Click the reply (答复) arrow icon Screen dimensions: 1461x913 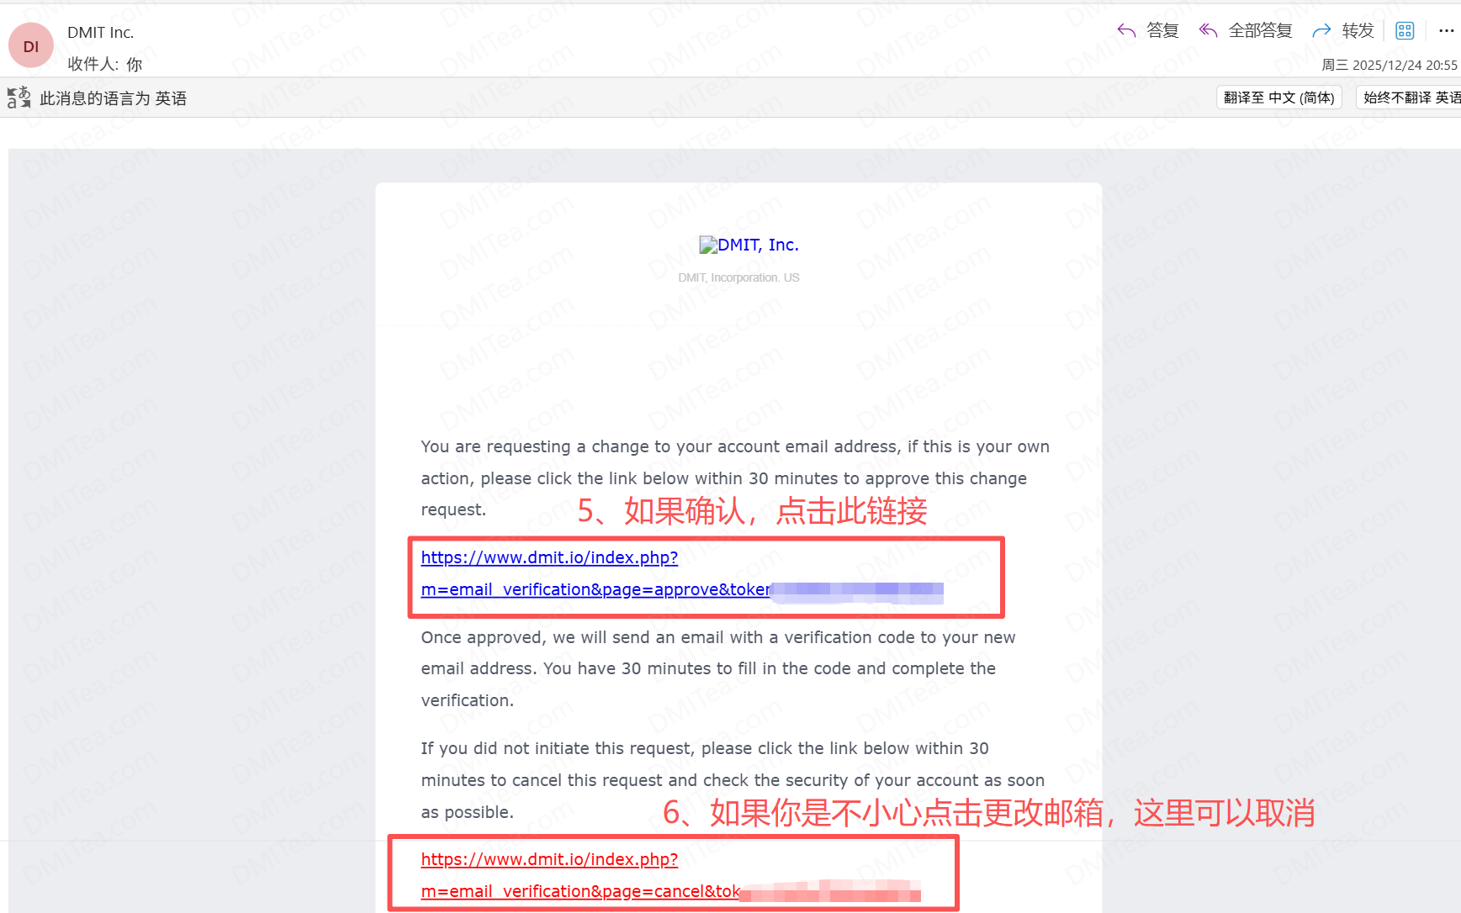1126,30
